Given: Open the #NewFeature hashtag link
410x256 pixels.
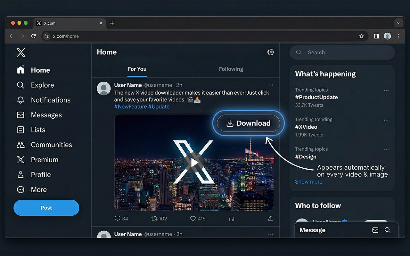Looking at the screenshot, I should pos(130,107).
